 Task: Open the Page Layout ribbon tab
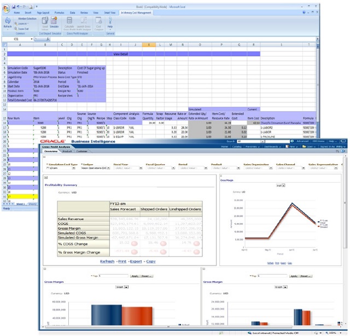pyautogui.click(x=43, y=13)
